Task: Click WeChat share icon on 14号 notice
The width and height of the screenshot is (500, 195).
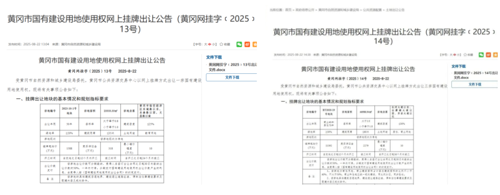Action: click(x=481, y=54)
